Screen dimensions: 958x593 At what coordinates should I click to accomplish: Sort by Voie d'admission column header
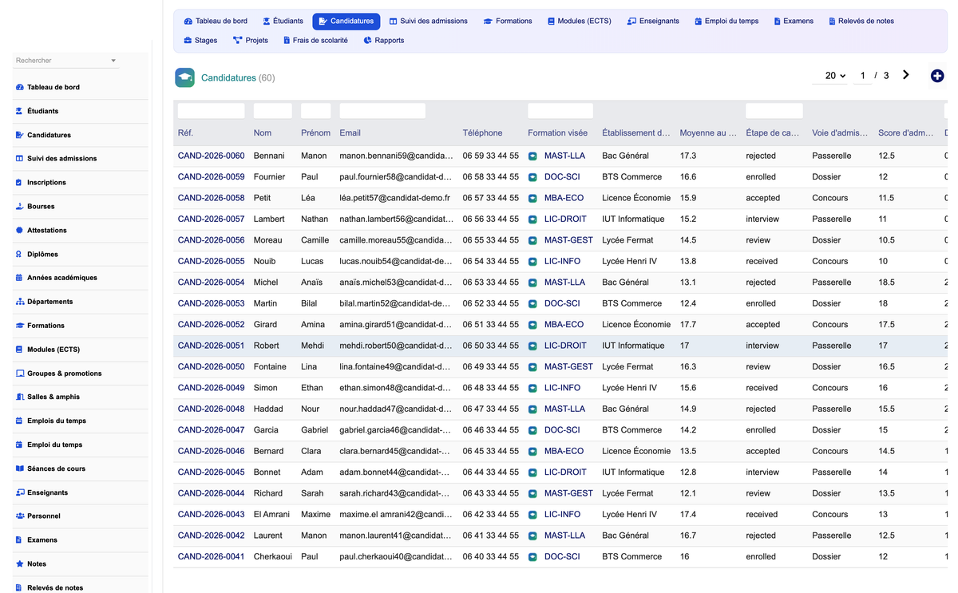pos(840,133)
